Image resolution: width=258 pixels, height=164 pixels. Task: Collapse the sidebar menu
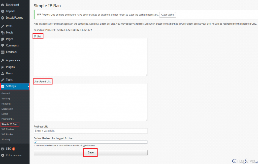(x=14, y=155)
